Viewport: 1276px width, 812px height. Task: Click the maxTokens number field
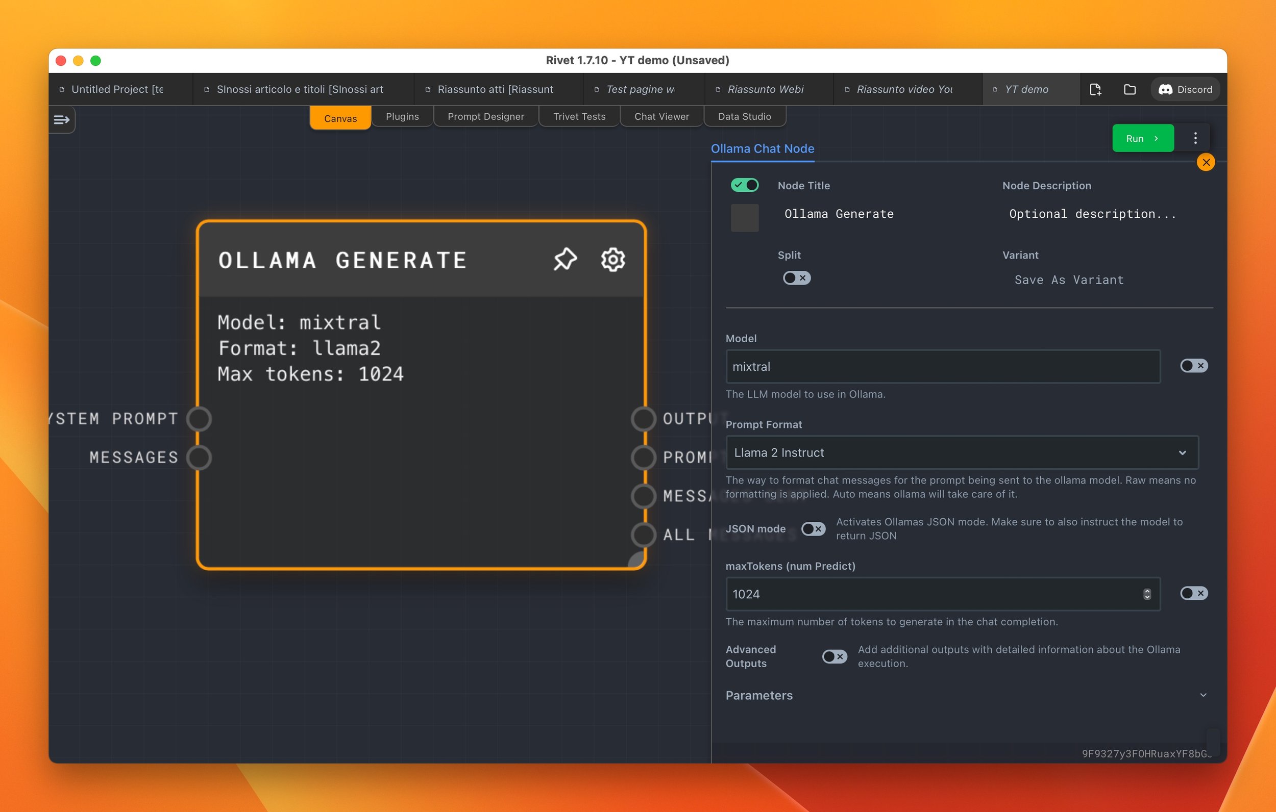[x=943, y=594]
